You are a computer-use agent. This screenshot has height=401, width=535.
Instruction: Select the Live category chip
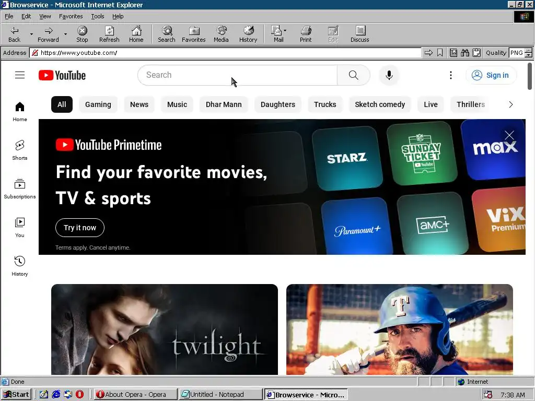pos(431,104)
